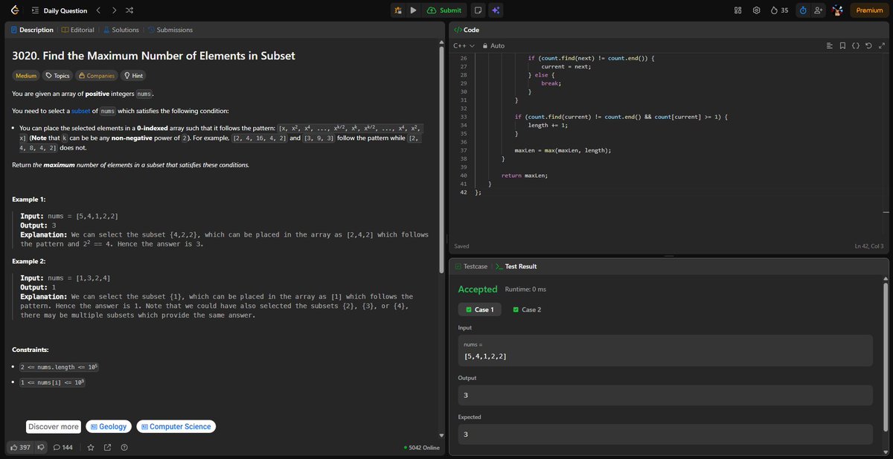Select the Case 2 test tab
This screenshot has height=459, width=893.
click(x=528, y=309)
